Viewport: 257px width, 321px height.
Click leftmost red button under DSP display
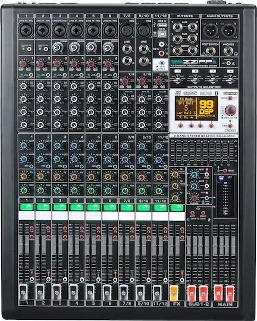(180, 125)
